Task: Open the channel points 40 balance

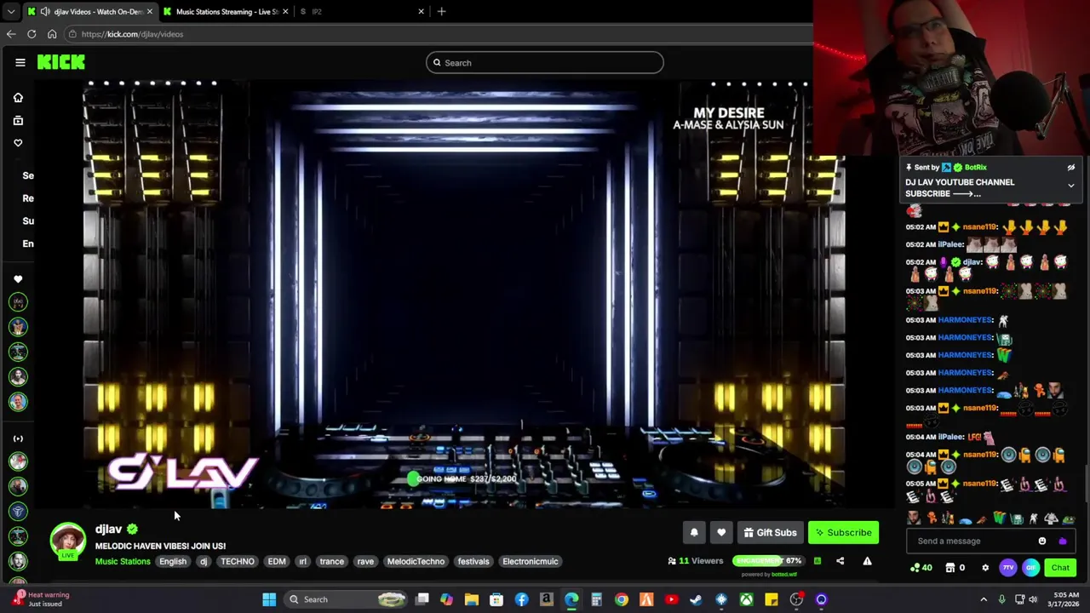Action: click(921, 568)
